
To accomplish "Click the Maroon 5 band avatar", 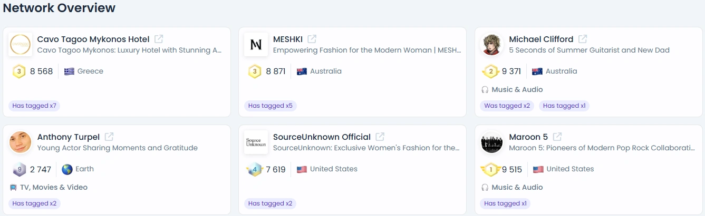I will tap(492, 142).
